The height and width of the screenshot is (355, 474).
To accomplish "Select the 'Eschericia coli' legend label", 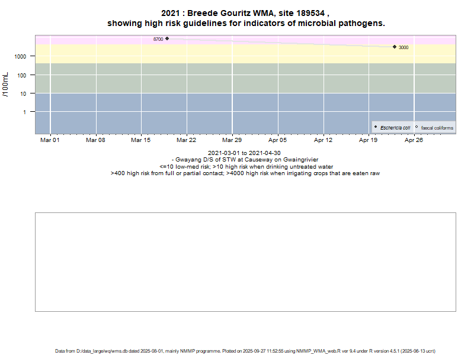I will tap(395, 128).
